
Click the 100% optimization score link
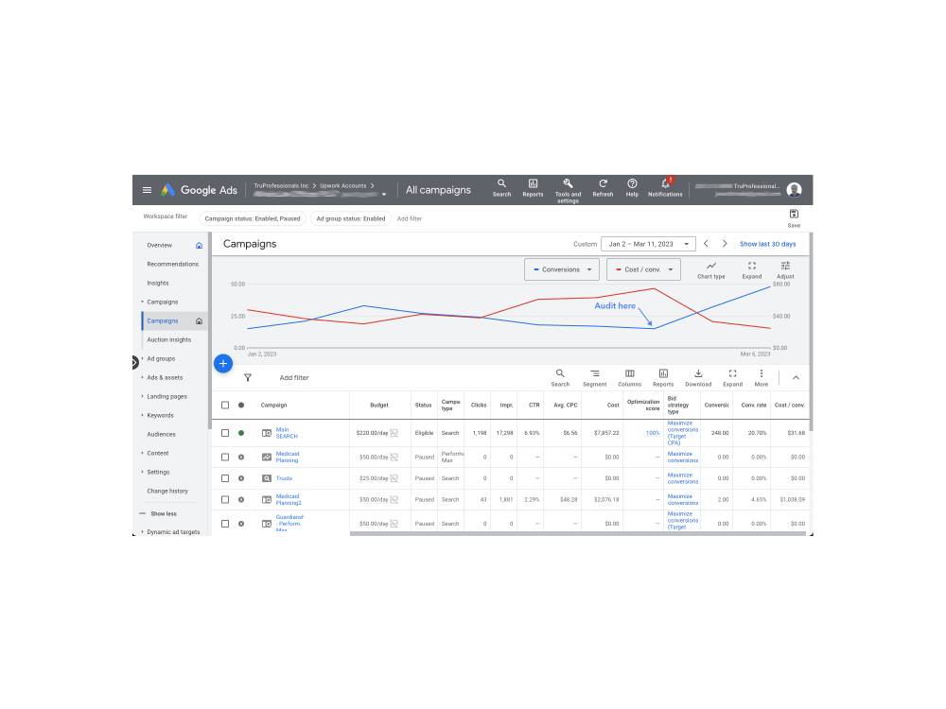[x=652, y=433]
